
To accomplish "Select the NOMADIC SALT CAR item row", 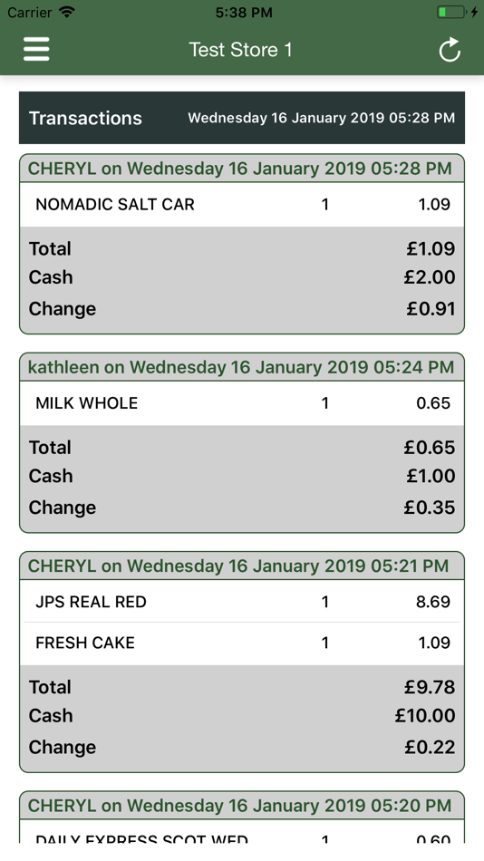I will [x=242, y=204].
